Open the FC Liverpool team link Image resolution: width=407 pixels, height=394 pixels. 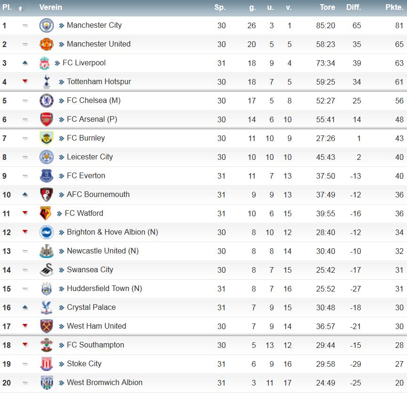[x=84, y=63]
